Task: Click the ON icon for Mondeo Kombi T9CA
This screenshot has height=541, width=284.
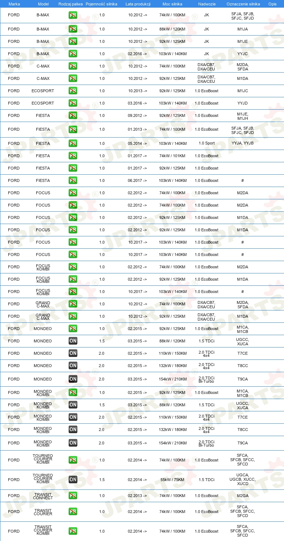Action: point(73,443)
